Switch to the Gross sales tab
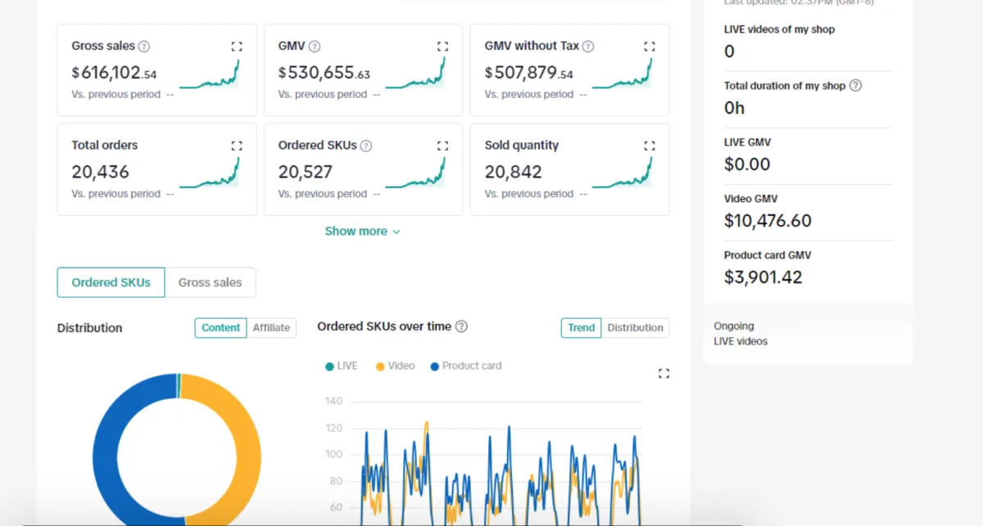983x526 pixels. (210, 282)
